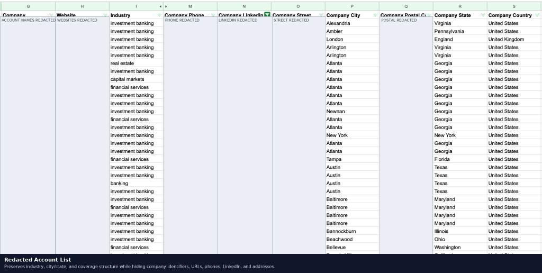
Task: Select the London city cell
Action: click(x=352, y=39)
